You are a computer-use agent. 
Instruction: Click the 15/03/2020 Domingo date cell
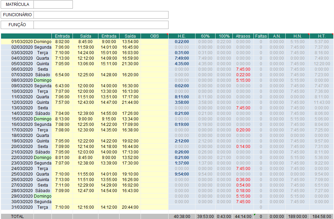tap(26, 119)
